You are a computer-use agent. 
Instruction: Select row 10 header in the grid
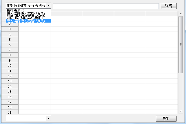pyautogui.click(x=10, y=66)
